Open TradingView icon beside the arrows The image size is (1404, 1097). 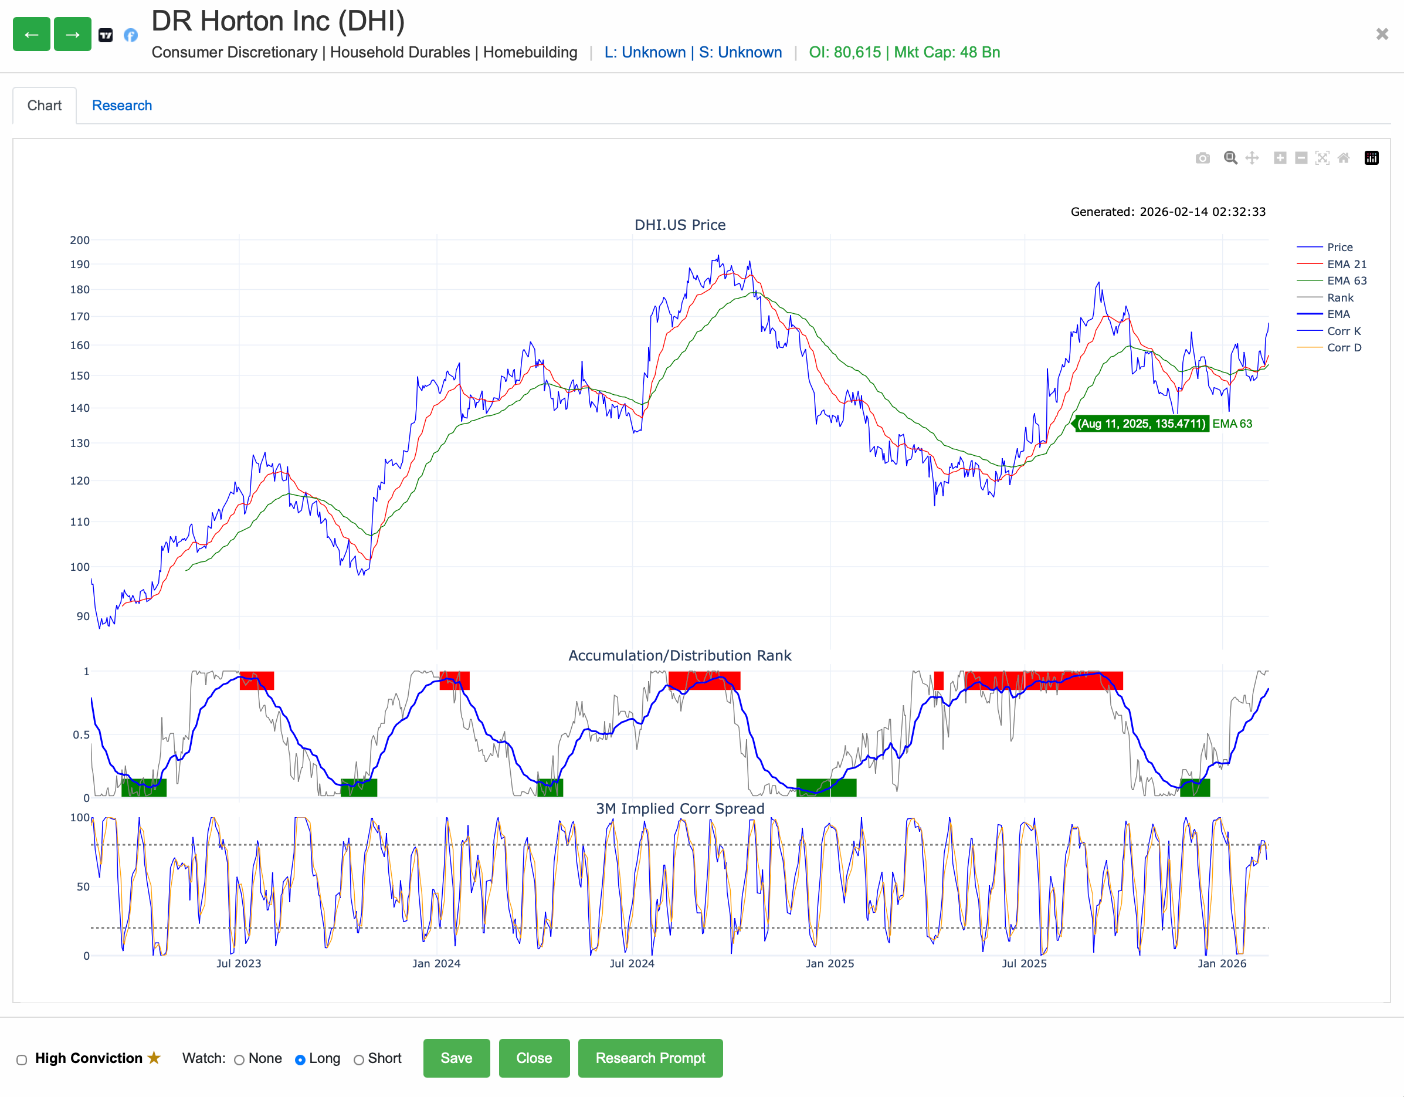[x=106, y=35]
